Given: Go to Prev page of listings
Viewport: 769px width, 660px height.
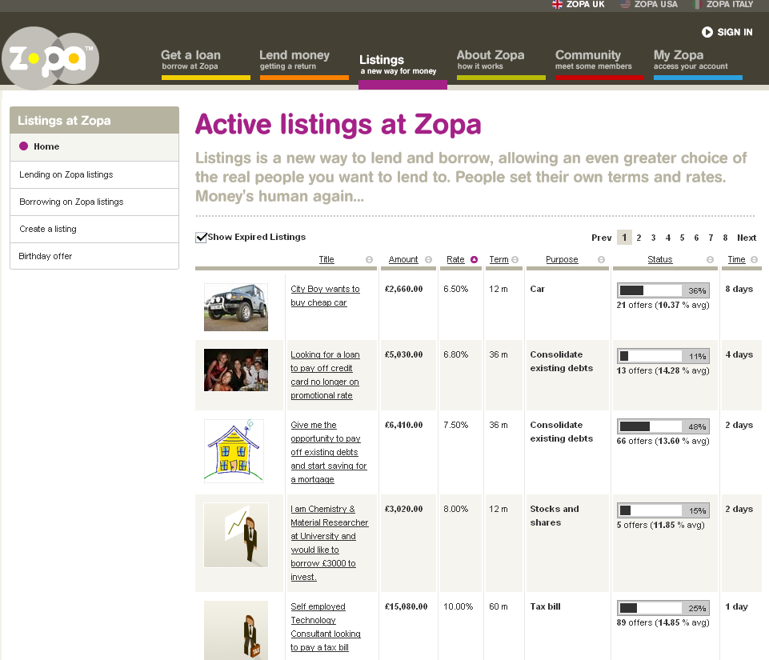Looking at the screenshot, I should point(601,238).
